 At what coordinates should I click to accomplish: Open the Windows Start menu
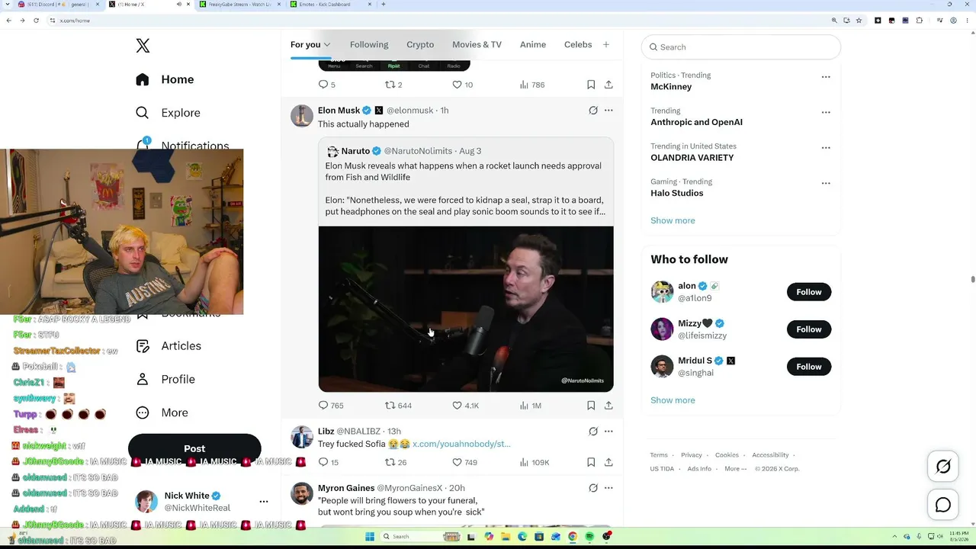click(x=370, y=537)
